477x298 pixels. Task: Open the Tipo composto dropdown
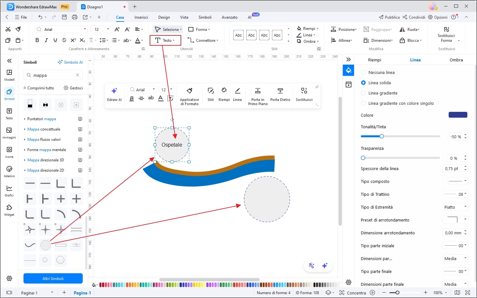pyautogui.click(x=458, y=181)
